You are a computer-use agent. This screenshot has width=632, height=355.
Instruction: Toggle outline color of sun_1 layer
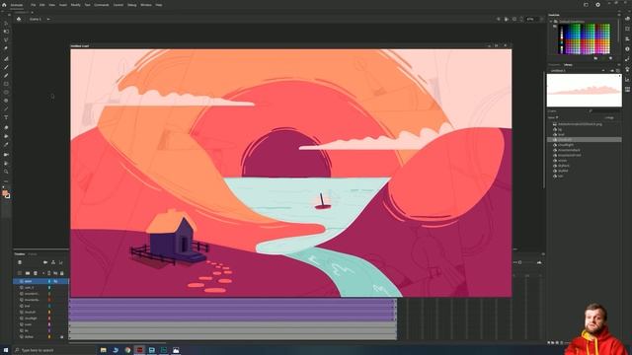[x=49, y=287]
